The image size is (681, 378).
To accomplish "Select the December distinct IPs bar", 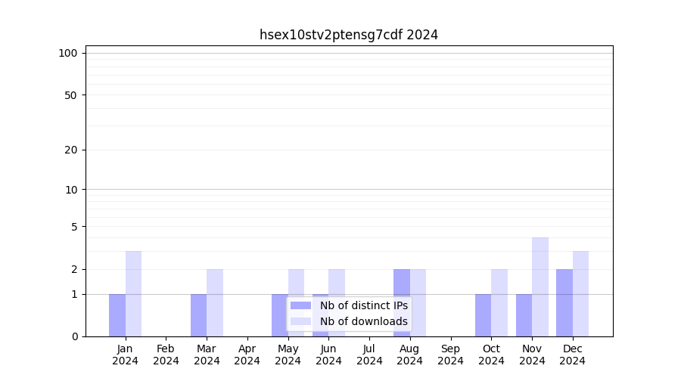I will tap(564, 302).
